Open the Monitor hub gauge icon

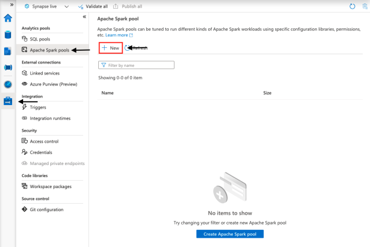8,84
